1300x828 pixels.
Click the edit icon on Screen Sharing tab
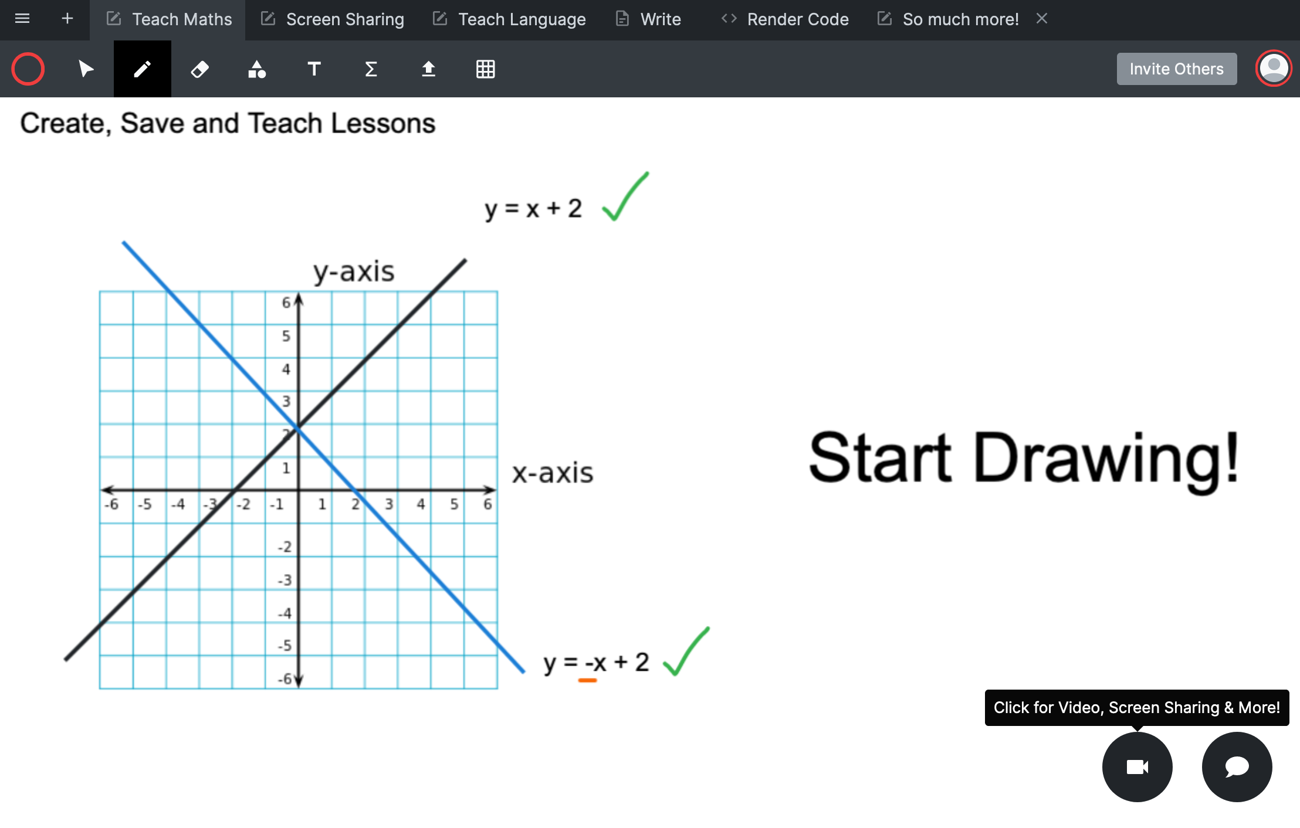point(268,19)
